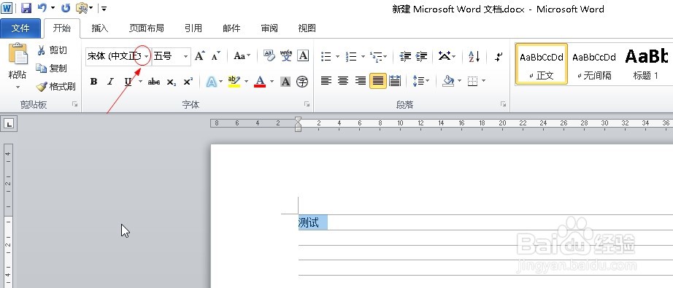Click Align Left icon

click(x=326, y=81)
